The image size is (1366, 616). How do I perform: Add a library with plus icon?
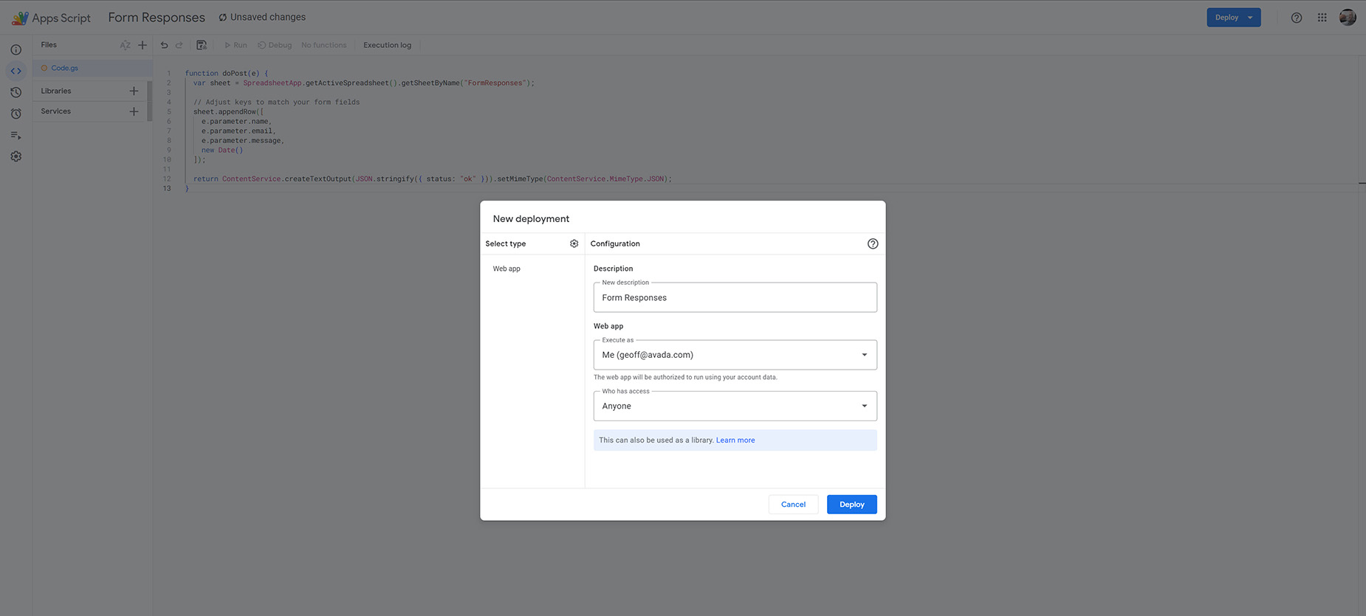(x=134, y=91)
